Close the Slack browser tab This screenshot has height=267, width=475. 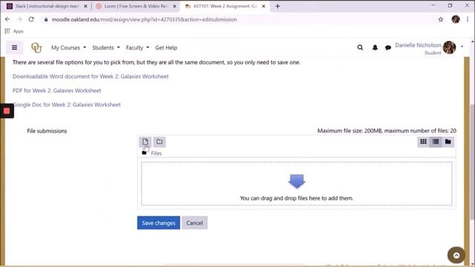click(x=85, y=6)
